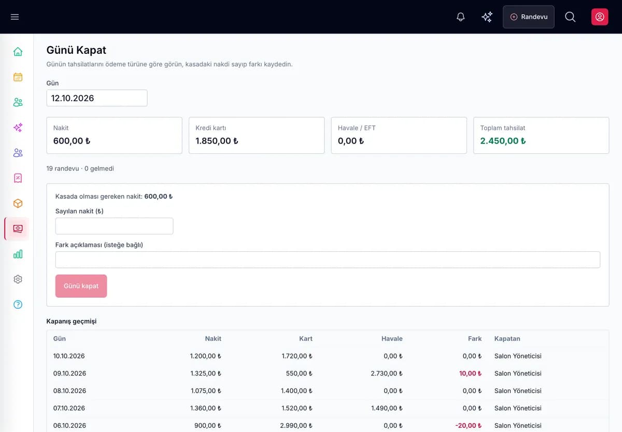Screen dimensions: 622x432
Task: Focus the Fark açıklaması text field
Action: (328, 260)
